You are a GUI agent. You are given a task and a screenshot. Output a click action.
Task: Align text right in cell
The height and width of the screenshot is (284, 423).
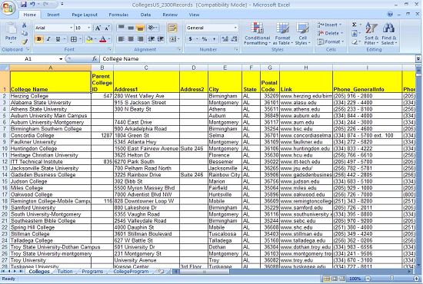point(140,39)
